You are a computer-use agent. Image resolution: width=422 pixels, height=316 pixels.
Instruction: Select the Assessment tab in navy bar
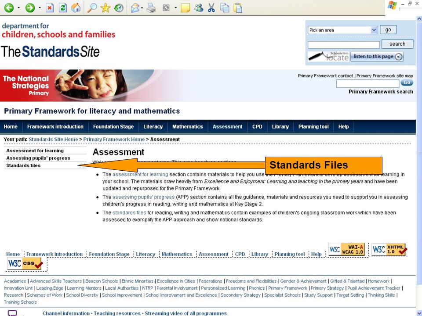227,126
